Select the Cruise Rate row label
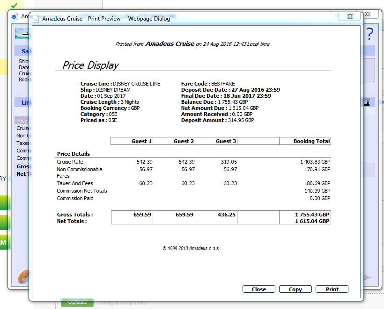The width and height of the screenshot is (384, 309). pyautogui.click(x=70, y=162)
